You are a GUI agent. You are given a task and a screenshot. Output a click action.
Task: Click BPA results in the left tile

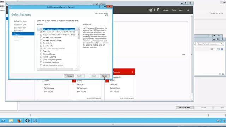click(48, 92)
